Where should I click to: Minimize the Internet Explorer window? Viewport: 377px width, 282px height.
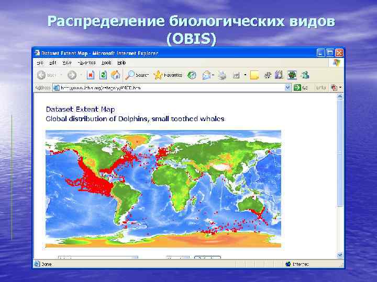click(x=320, y=53)
